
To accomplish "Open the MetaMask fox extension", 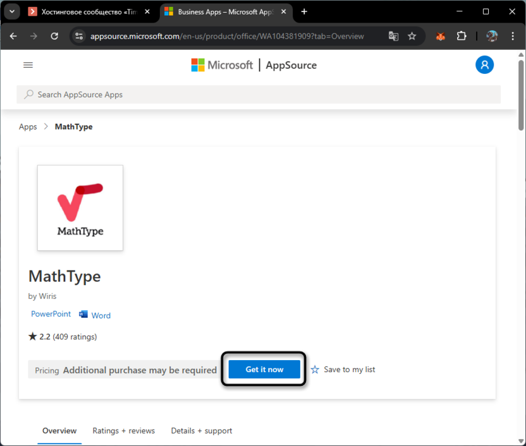I will (441, 36).
